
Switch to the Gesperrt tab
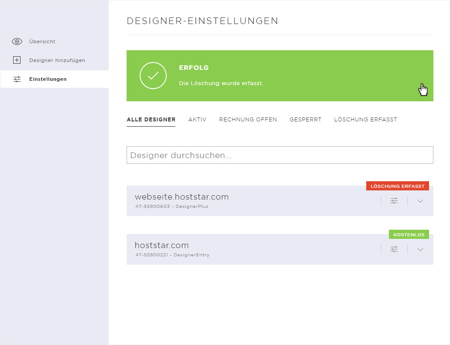pyautogui.click(x=306, y=120)
